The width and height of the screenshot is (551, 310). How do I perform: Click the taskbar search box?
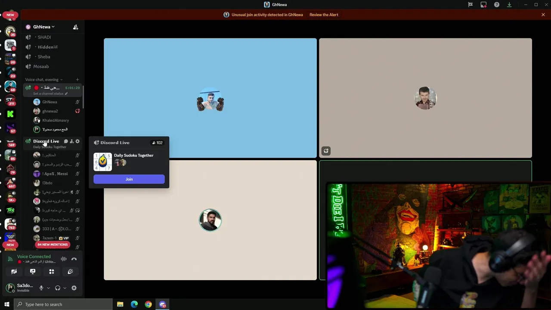(63, 304)
